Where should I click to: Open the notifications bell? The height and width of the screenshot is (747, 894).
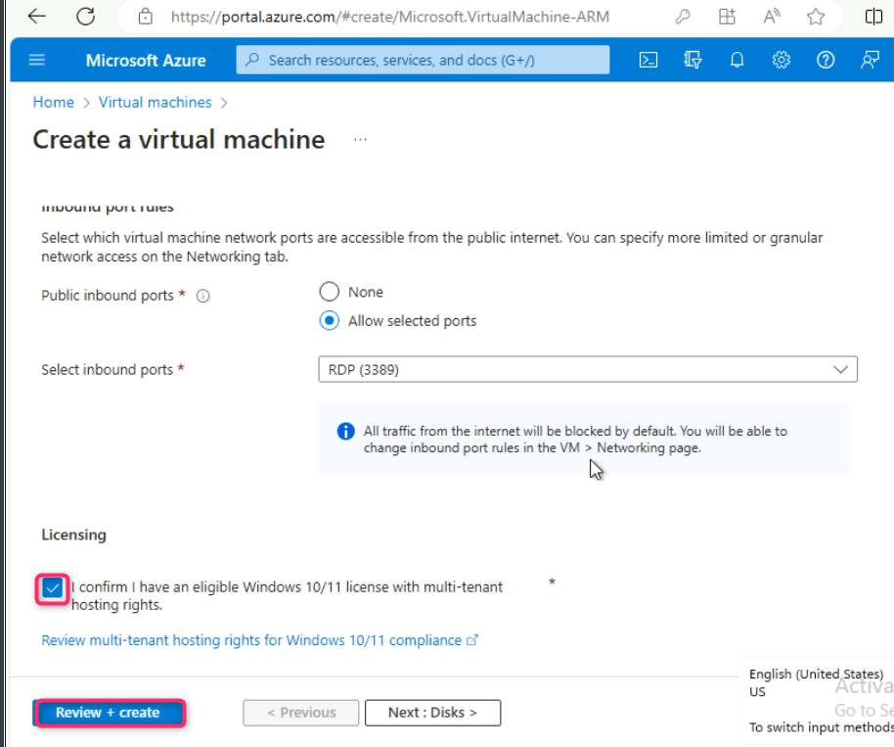tap(737, 60)
